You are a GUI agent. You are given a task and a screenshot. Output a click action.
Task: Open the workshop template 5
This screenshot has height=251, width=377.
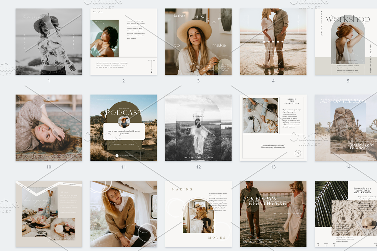(x=346, y=41)
